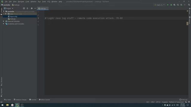Change indent setting 4 spaces
Screen dimensions: 191x107
point(165,102)
